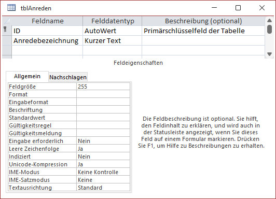Click the Beschriftung property value field

point(103,110)
